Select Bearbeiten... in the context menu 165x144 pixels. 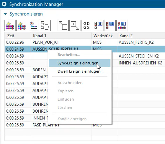pos(80,55)
